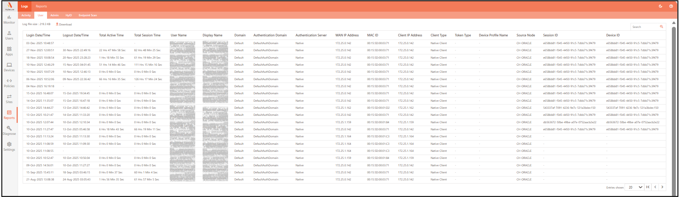Go to the next page of entries
The height and width of the screenshot is (197, 679).
662,187
